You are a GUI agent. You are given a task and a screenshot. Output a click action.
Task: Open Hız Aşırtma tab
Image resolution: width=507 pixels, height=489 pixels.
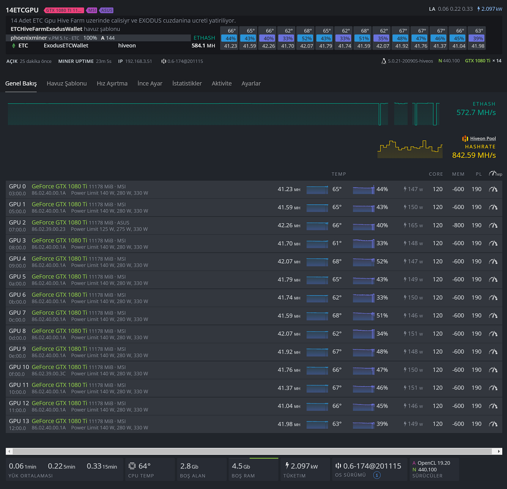click(112, 84)
